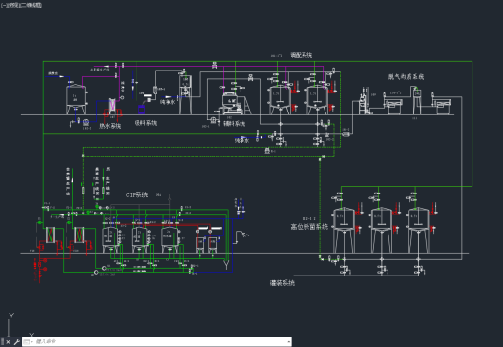This screenshot has width=503, height=347.
Task: Open the 俯视 view controls menu
Action: coord(12,5)
